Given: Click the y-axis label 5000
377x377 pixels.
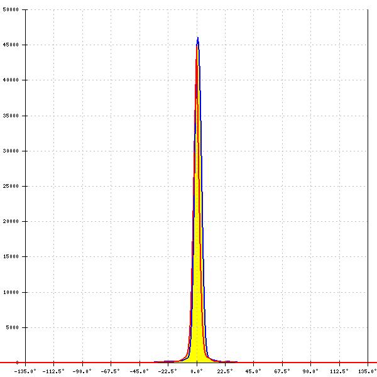Looking at the screenshot, I should (x=13, y=327).
